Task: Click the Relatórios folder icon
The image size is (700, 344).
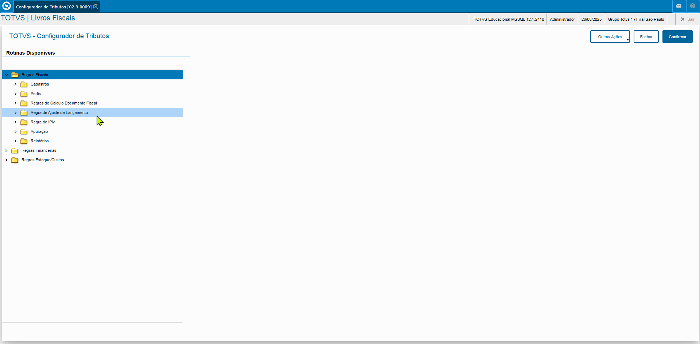Action: (x=24, y=141)
